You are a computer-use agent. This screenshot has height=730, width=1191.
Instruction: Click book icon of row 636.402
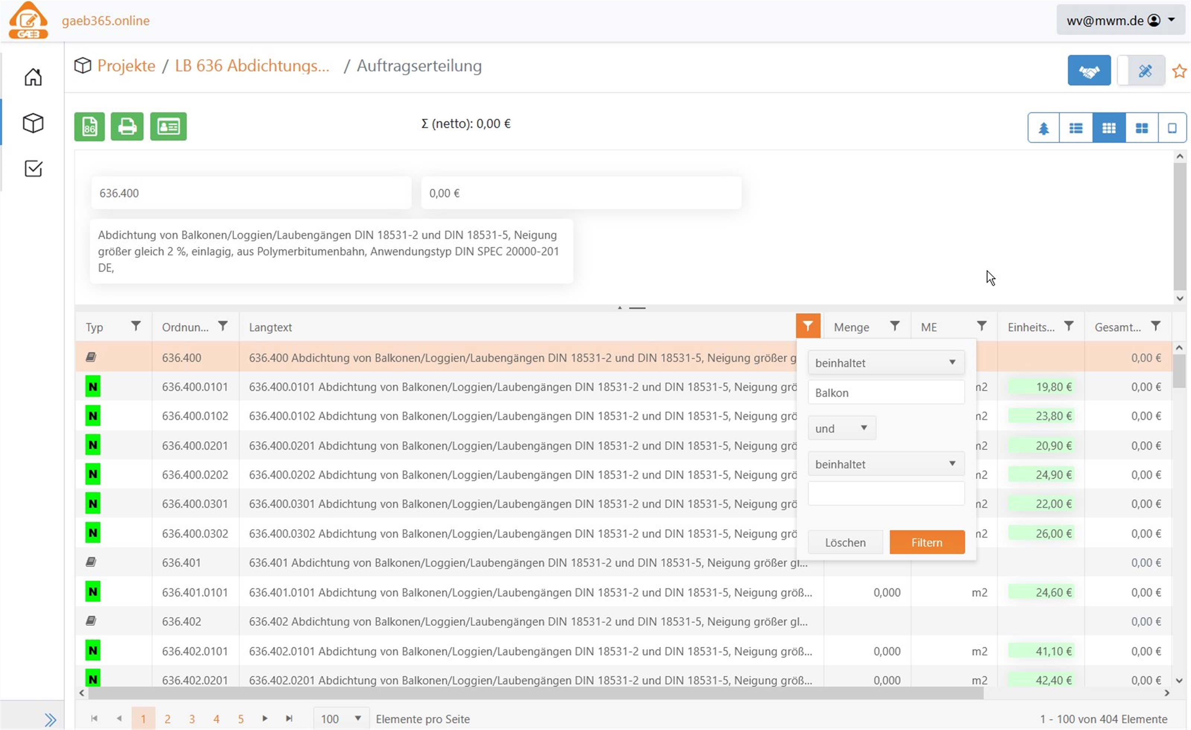pyautogui.click(x=91, y=621)
